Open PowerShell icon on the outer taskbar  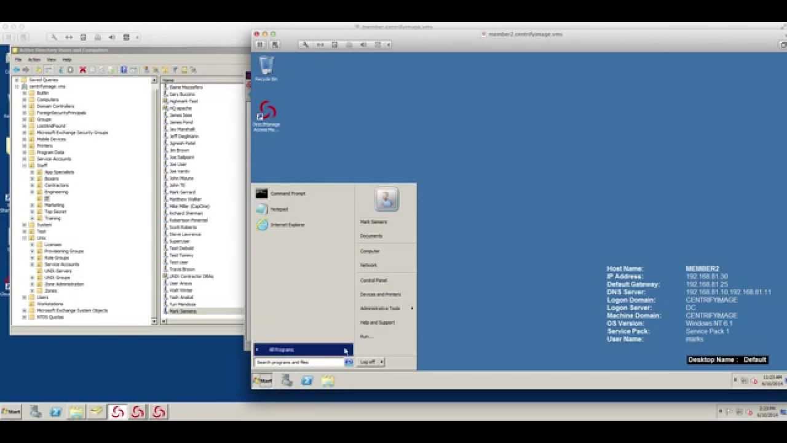coord(55,412)
